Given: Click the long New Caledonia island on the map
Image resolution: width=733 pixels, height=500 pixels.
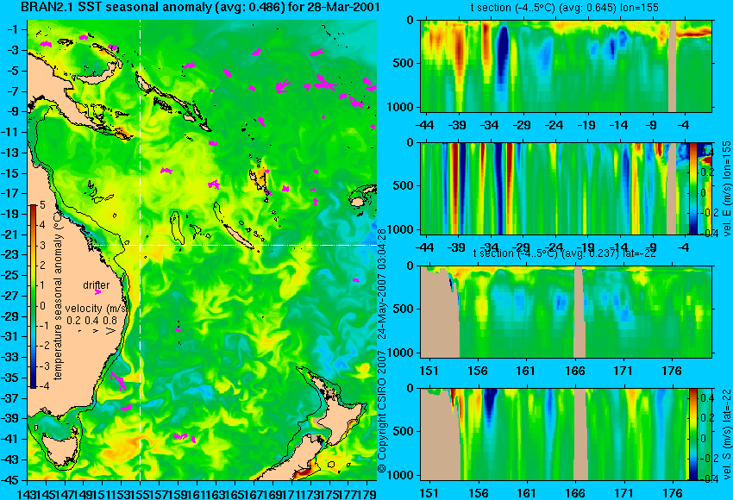Looking at the screenshot, I should click(237, 236).
